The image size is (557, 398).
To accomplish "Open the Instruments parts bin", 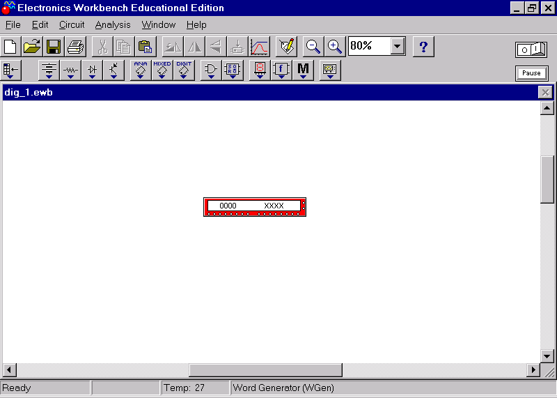I will pos(330,70).
